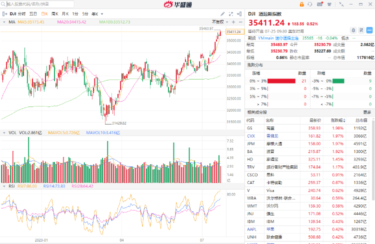Open YMmain 迷你道指主连 futures link
375x244 pixels.
click(278, 38)
